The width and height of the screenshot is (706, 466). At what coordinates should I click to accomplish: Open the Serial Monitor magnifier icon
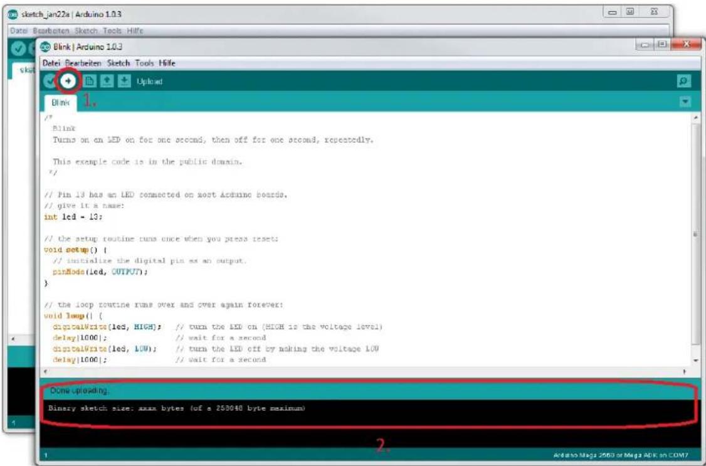click(x=683, y=81)
